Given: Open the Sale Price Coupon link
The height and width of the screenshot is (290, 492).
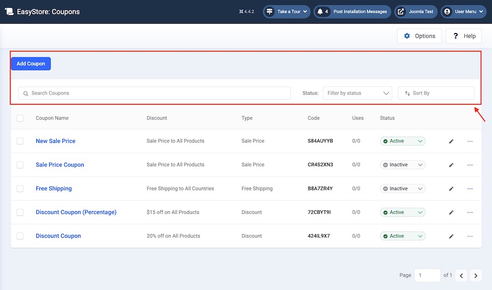Looking at the screenshot, I should [x=60, y=165].
